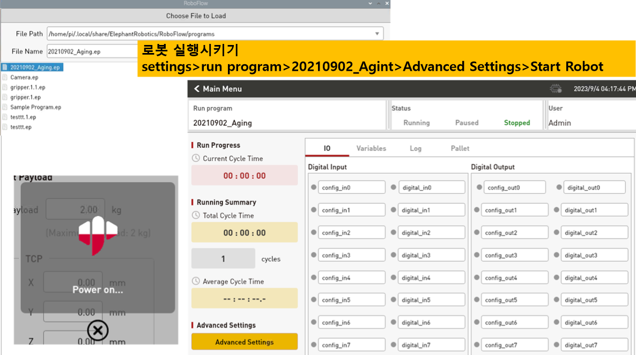
Task: Click the File Name input field
Action: point(92,51)
